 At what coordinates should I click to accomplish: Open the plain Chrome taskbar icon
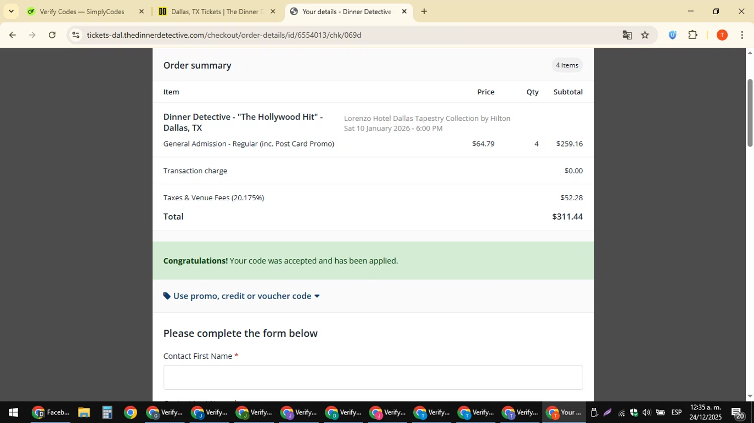coord(130,412)
